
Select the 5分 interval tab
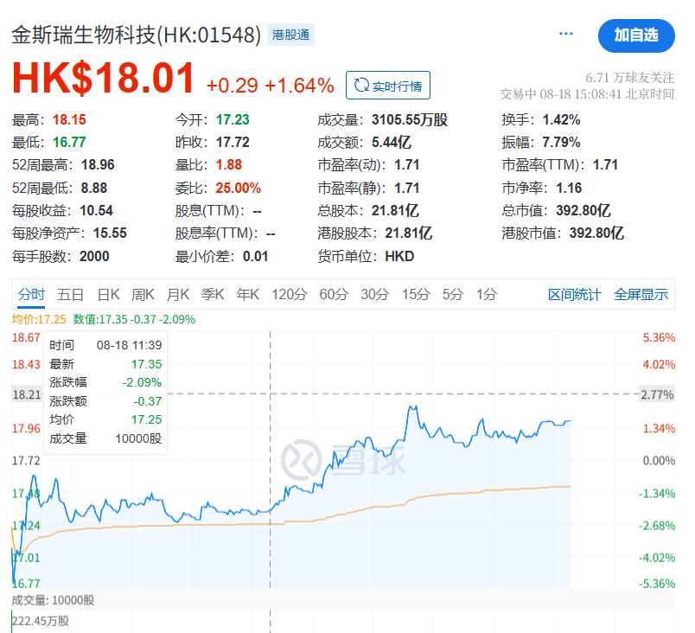(453, 295)
